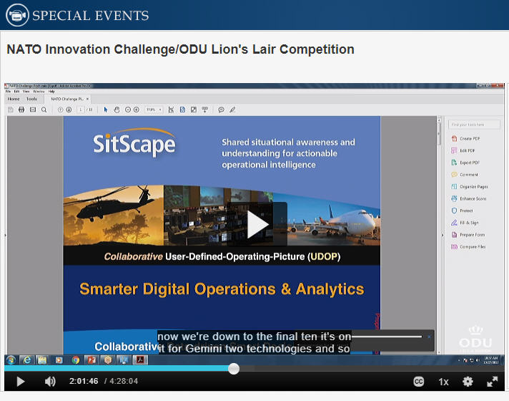Click the Find your tools here field
Screen dimensions: 509x401
(x=474, y=125)
